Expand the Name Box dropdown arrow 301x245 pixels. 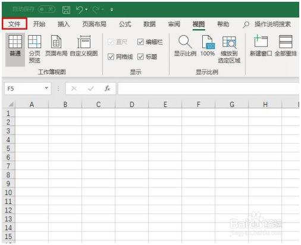click(46, 88)
